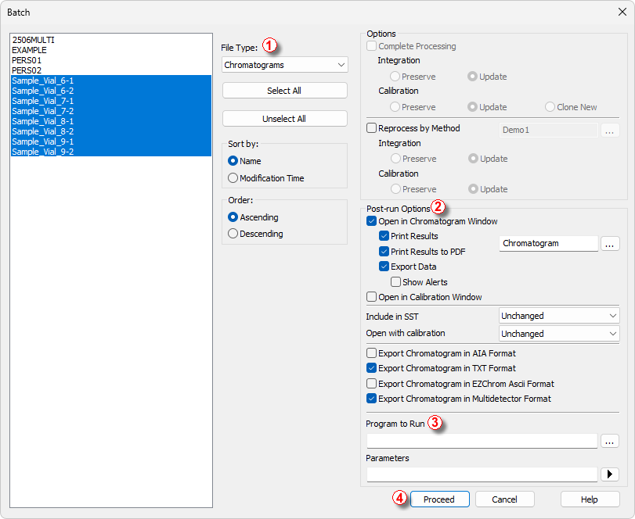
Task: Open Help for the Batch dialog
Action: click(x=590, y=499)
